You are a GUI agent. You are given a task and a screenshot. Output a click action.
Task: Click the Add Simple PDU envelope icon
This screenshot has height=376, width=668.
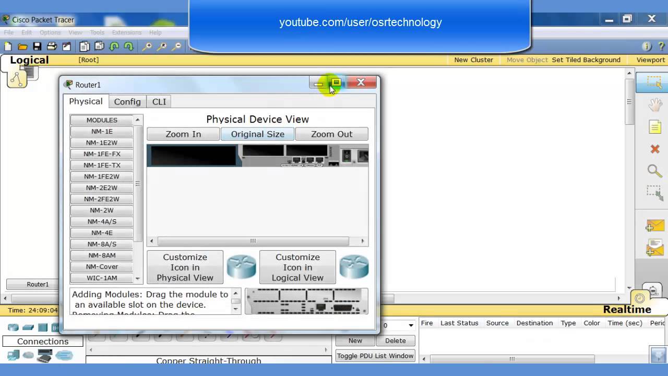(x=655, y=226)
